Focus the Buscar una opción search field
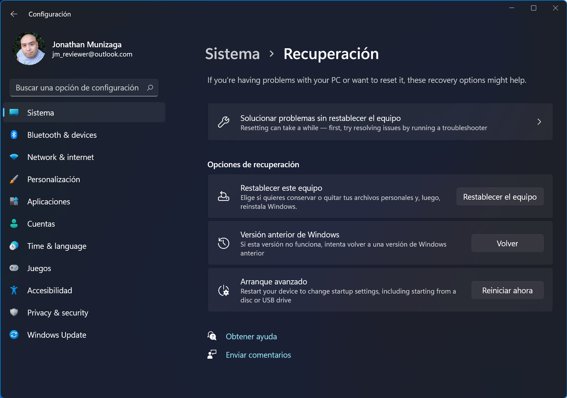The height and width of the screenshot is (398, 567). (77, 88)
